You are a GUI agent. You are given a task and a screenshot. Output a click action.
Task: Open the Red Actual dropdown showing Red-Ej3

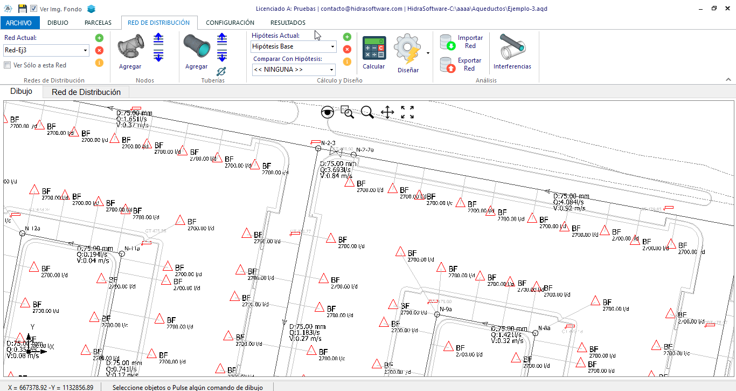click(x=46, y=50)
